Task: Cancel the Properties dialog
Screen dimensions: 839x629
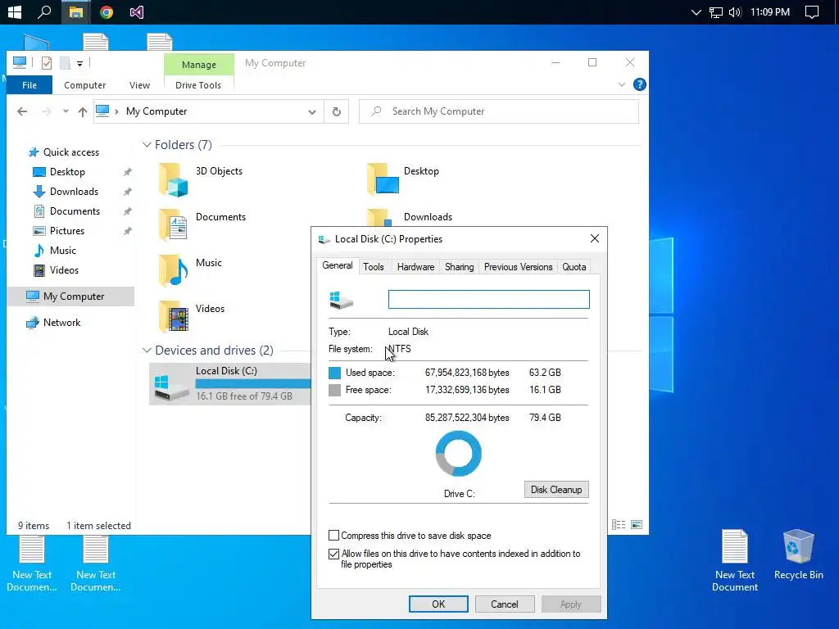Action: (x=505, y=604)
